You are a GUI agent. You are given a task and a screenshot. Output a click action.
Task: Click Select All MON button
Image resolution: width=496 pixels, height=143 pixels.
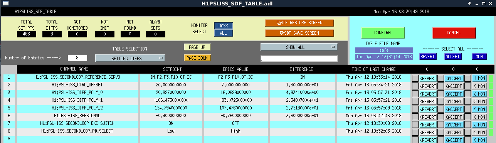click(x=479, y=57)
